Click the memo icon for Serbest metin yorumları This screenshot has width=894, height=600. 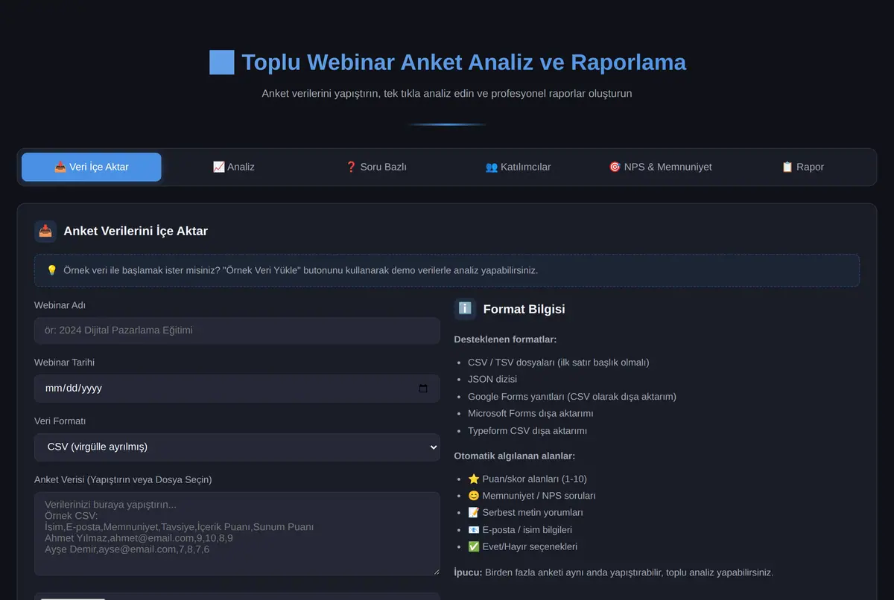point(474,513)
